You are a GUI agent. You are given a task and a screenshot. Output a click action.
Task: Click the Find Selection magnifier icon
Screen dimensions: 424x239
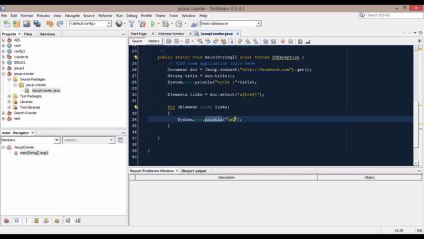tap(200, 41)
